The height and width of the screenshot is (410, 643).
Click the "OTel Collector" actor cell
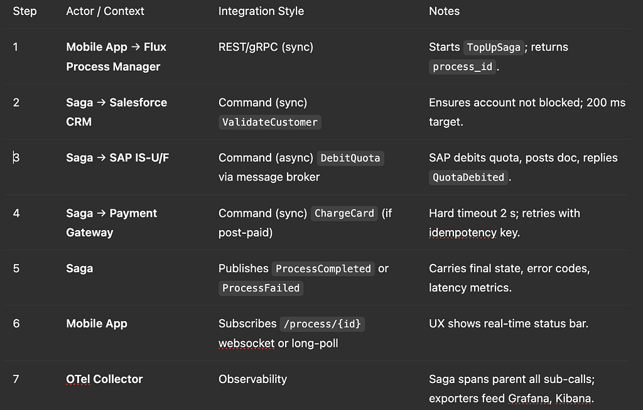pos(104,379)
